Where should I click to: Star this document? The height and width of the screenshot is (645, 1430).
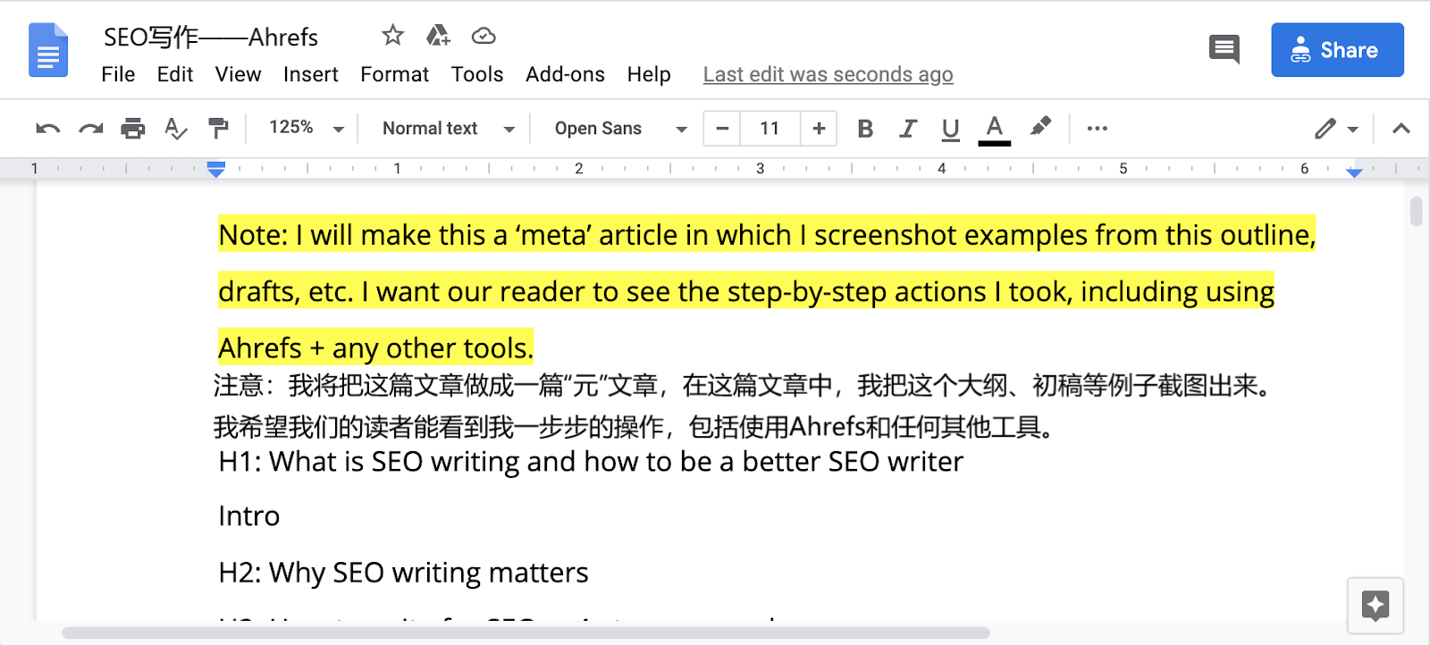[392, 36]
